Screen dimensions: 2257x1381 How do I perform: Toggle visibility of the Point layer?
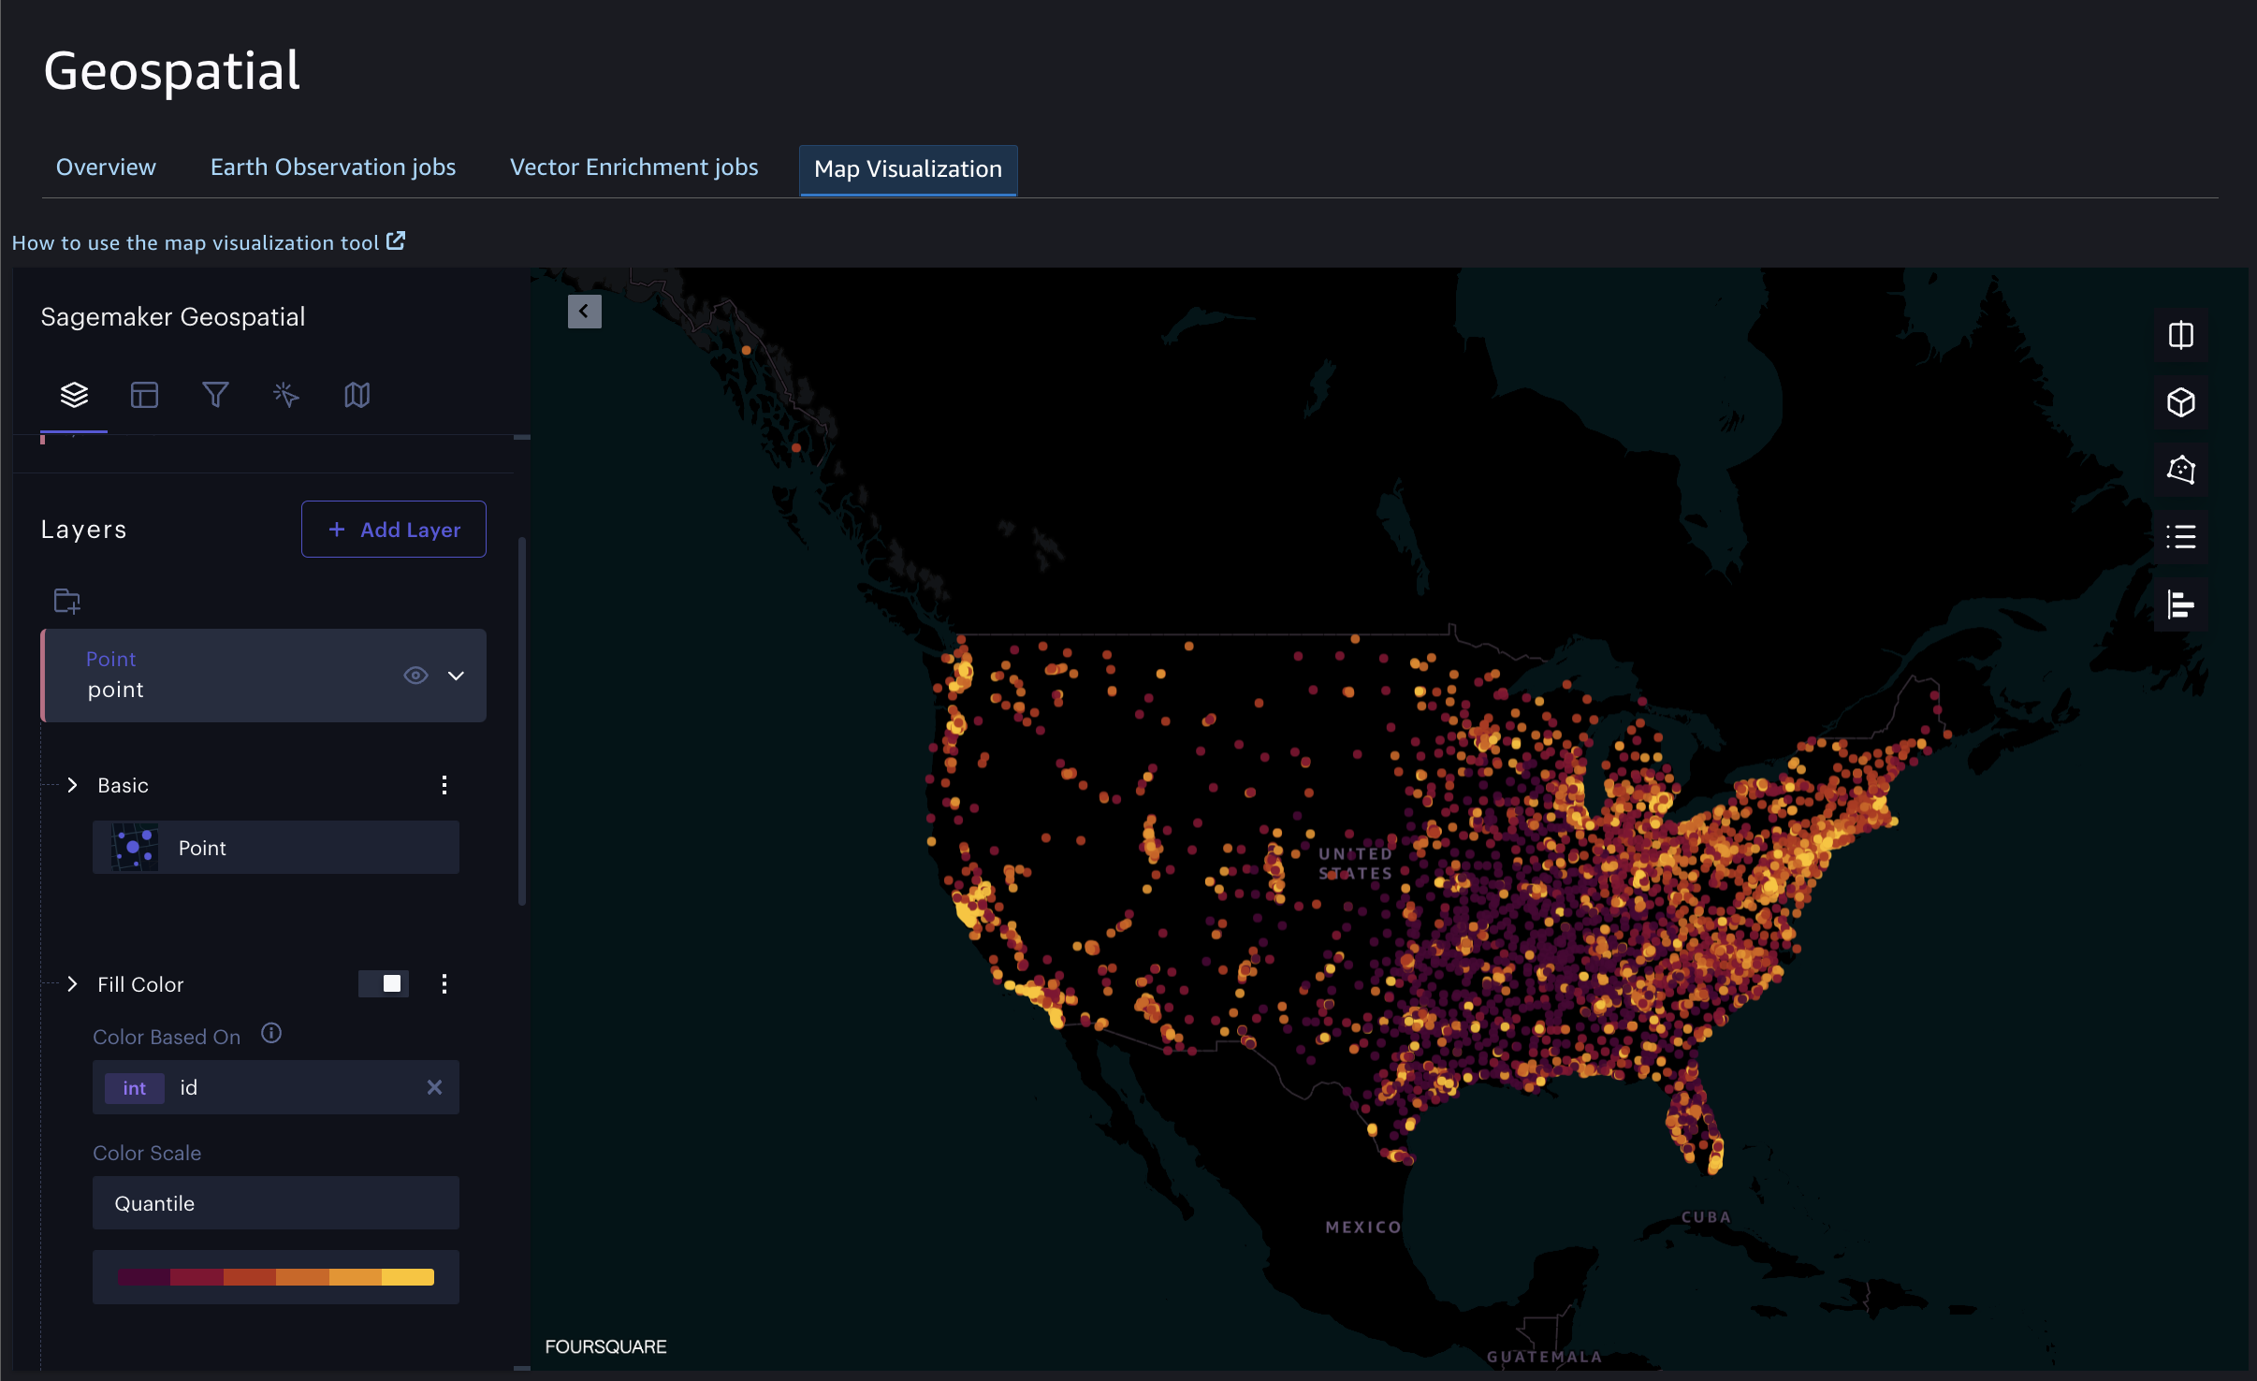[415, 674]
